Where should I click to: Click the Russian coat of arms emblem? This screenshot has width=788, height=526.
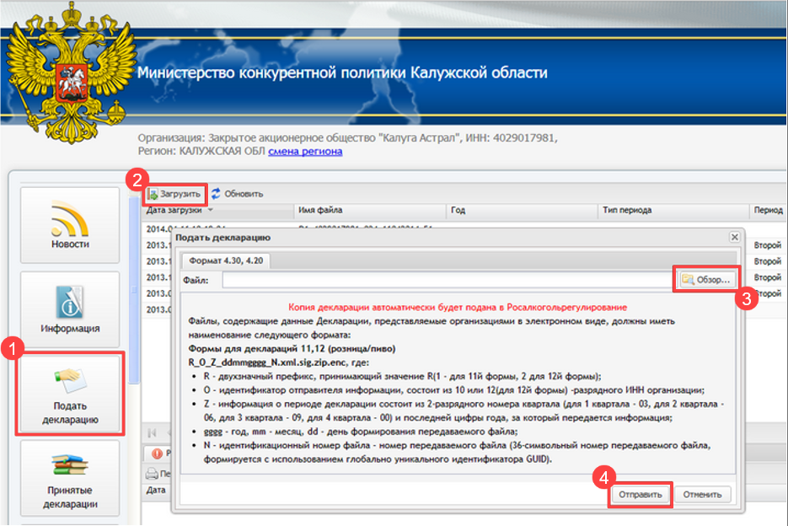click(x=72, y=73)
